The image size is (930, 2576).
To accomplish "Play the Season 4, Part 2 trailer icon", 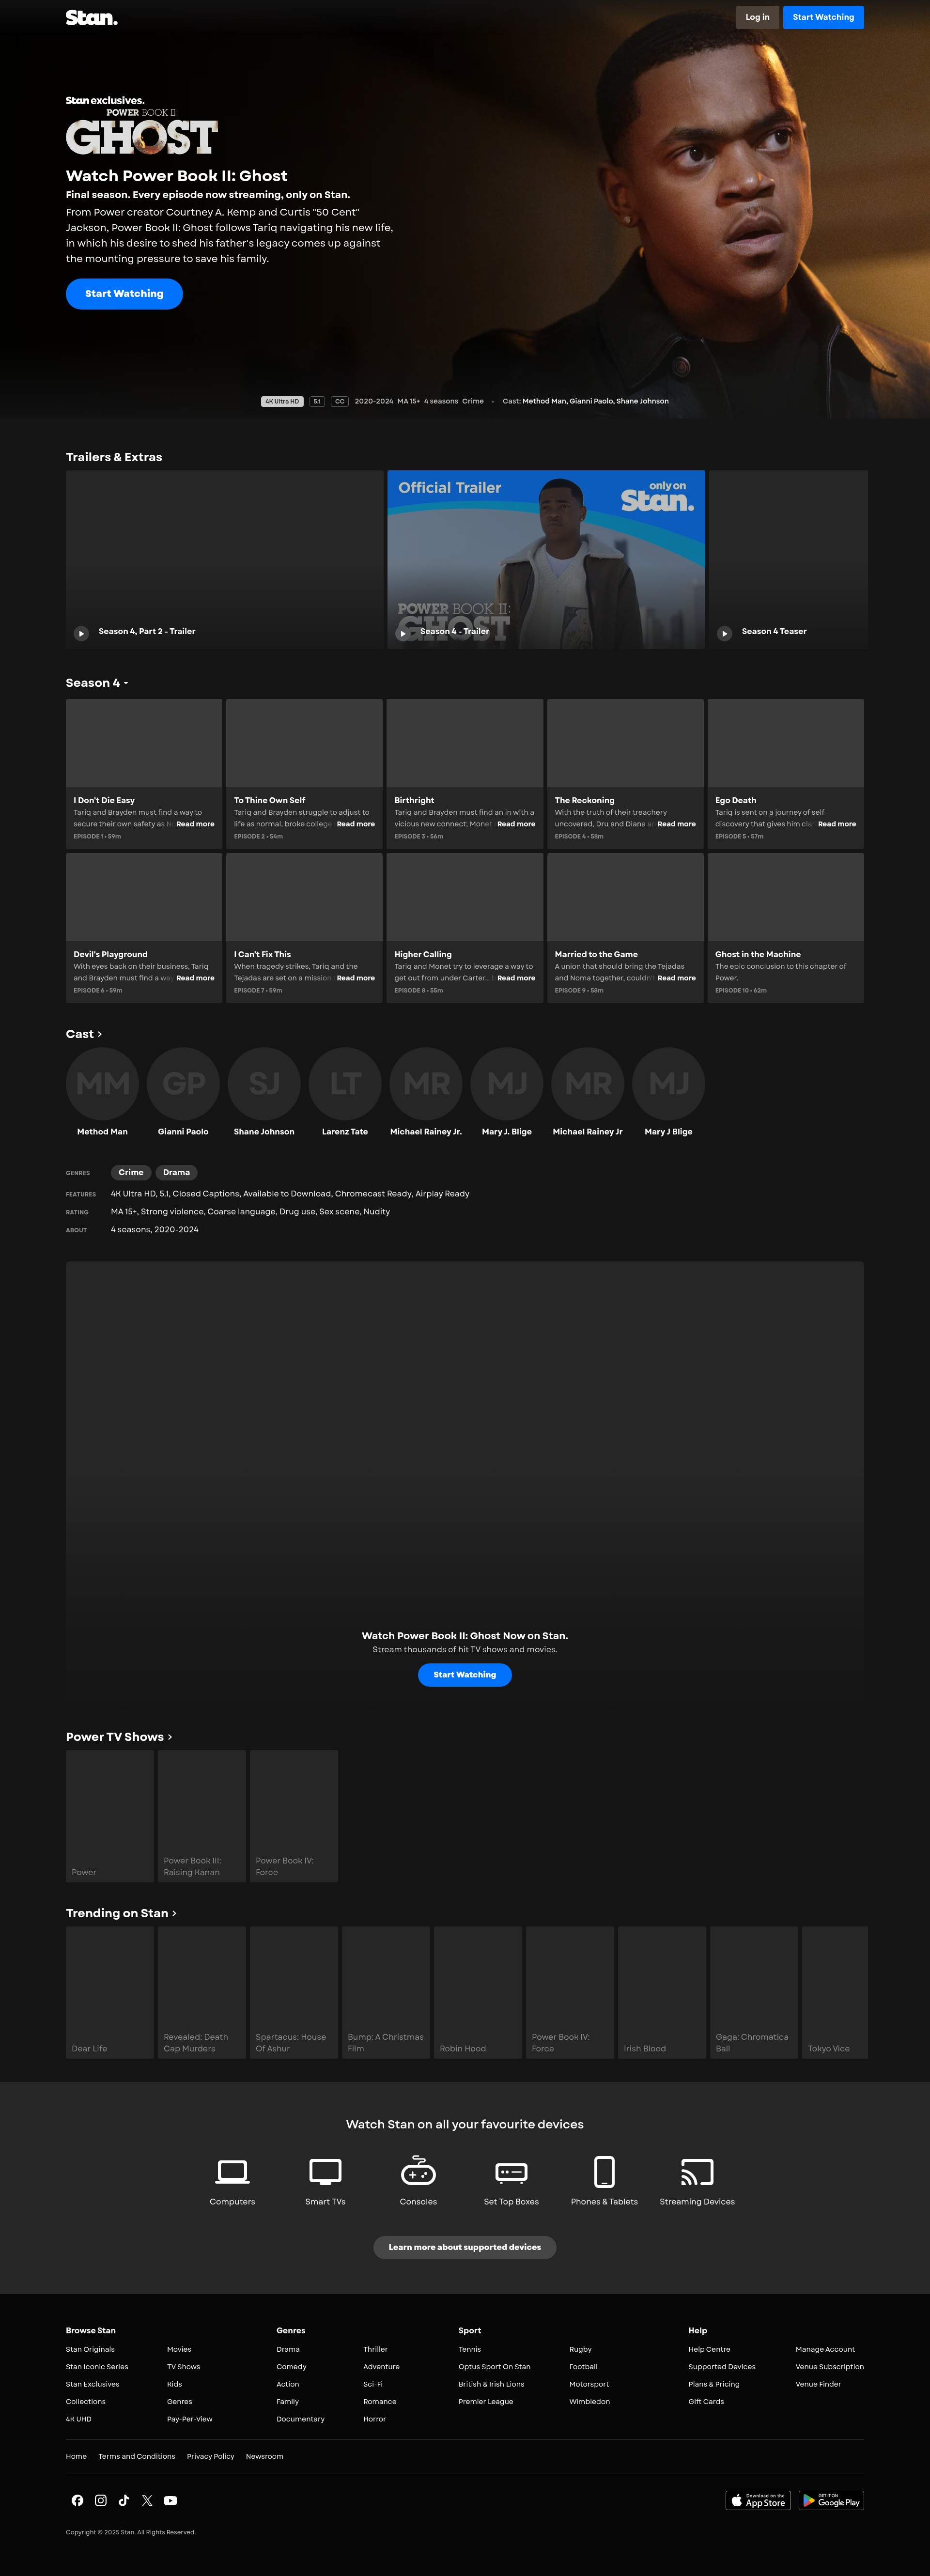I will pos(81,633).
